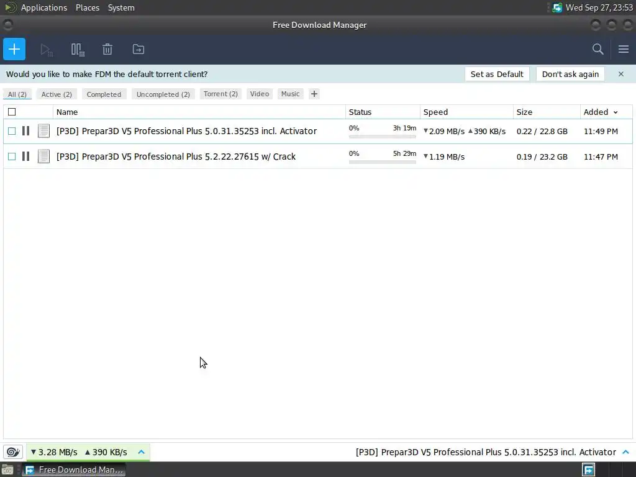Switch to the Completed tab
The image size is (636, 477).
point(104,94)
